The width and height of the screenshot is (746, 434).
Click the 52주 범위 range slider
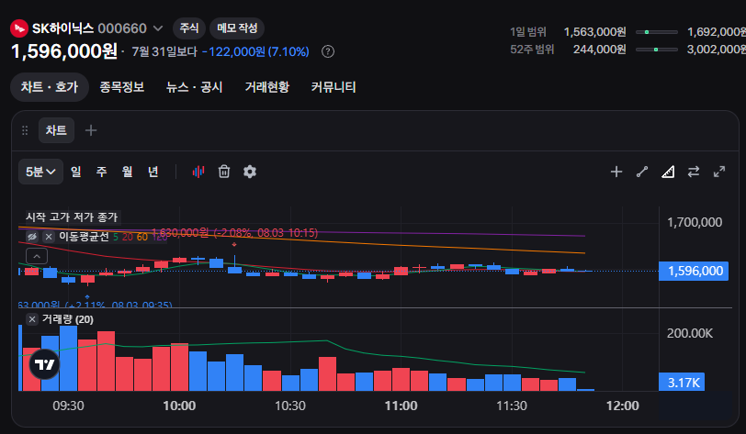pyautogui.click(x=657, y=50)
